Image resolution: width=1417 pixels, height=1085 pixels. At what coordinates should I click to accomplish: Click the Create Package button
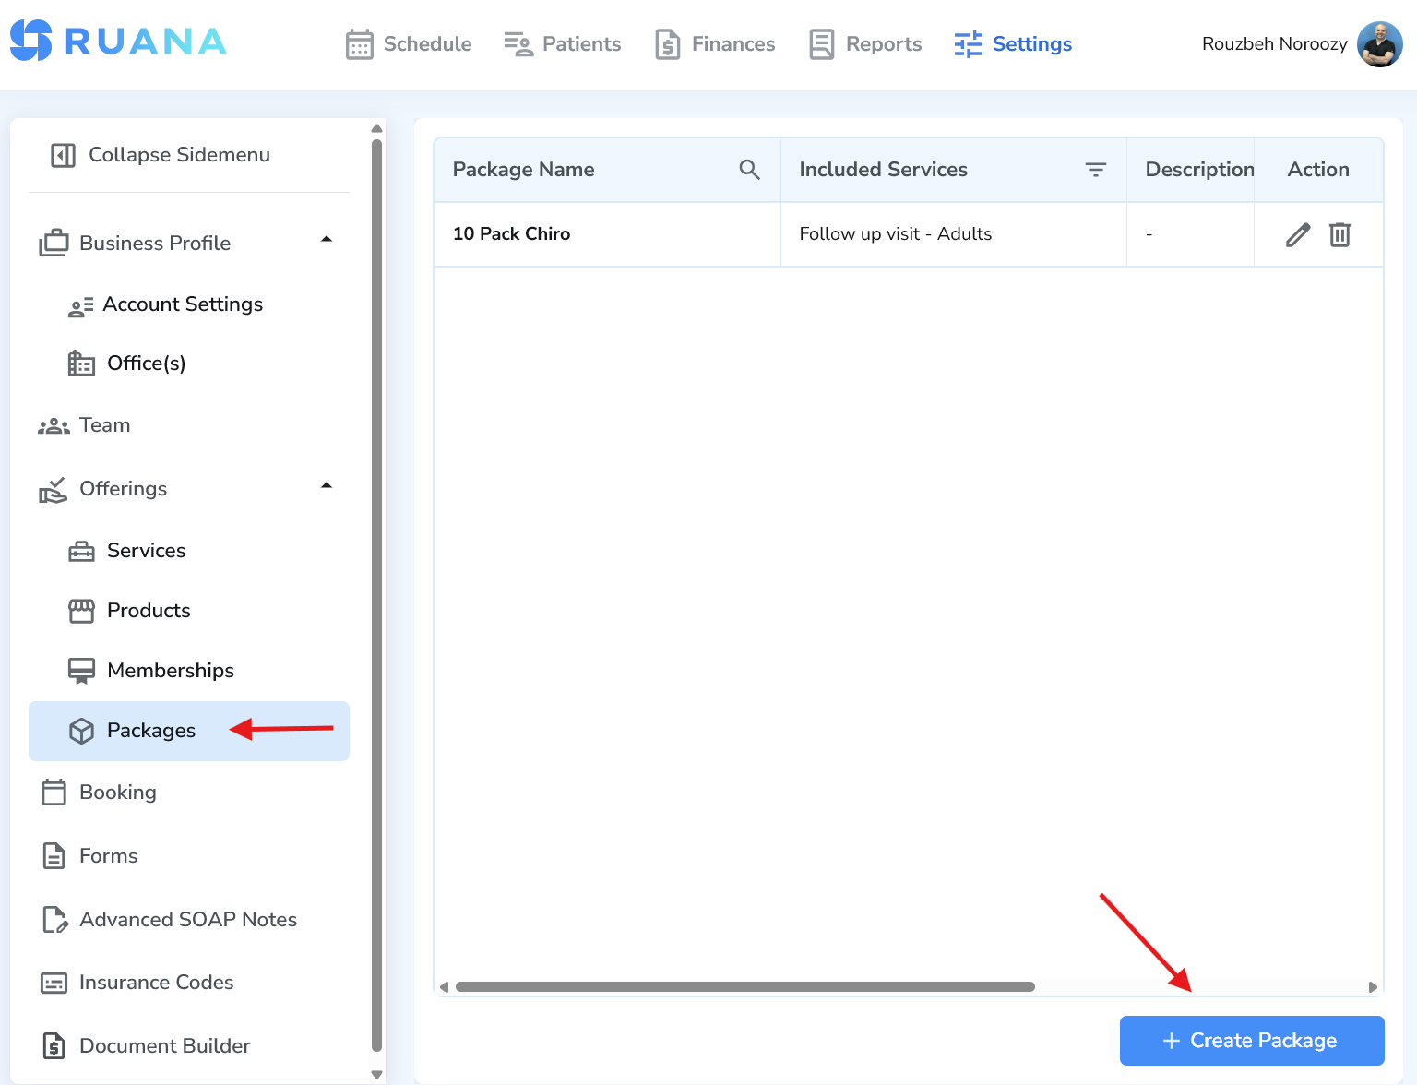point(1251,1041)
